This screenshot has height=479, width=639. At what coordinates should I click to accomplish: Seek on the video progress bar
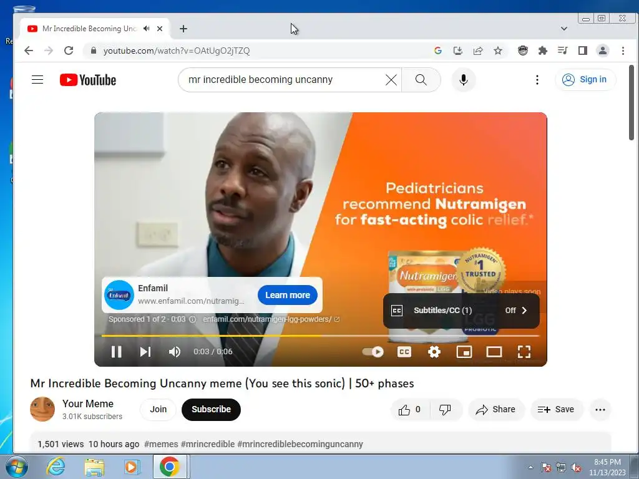(x=320, y=336)
